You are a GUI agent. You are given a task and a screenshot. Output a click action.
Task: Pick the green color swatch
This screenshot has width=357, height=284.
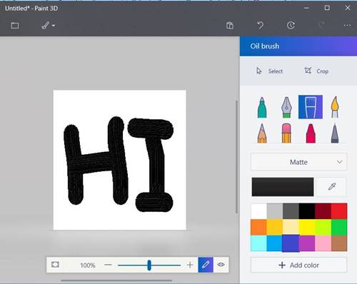coord(339,227)
